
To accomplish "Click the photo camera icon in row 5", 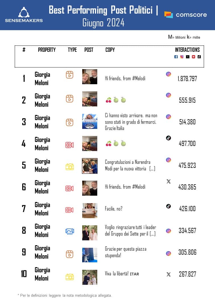I will tap(69, 167).
